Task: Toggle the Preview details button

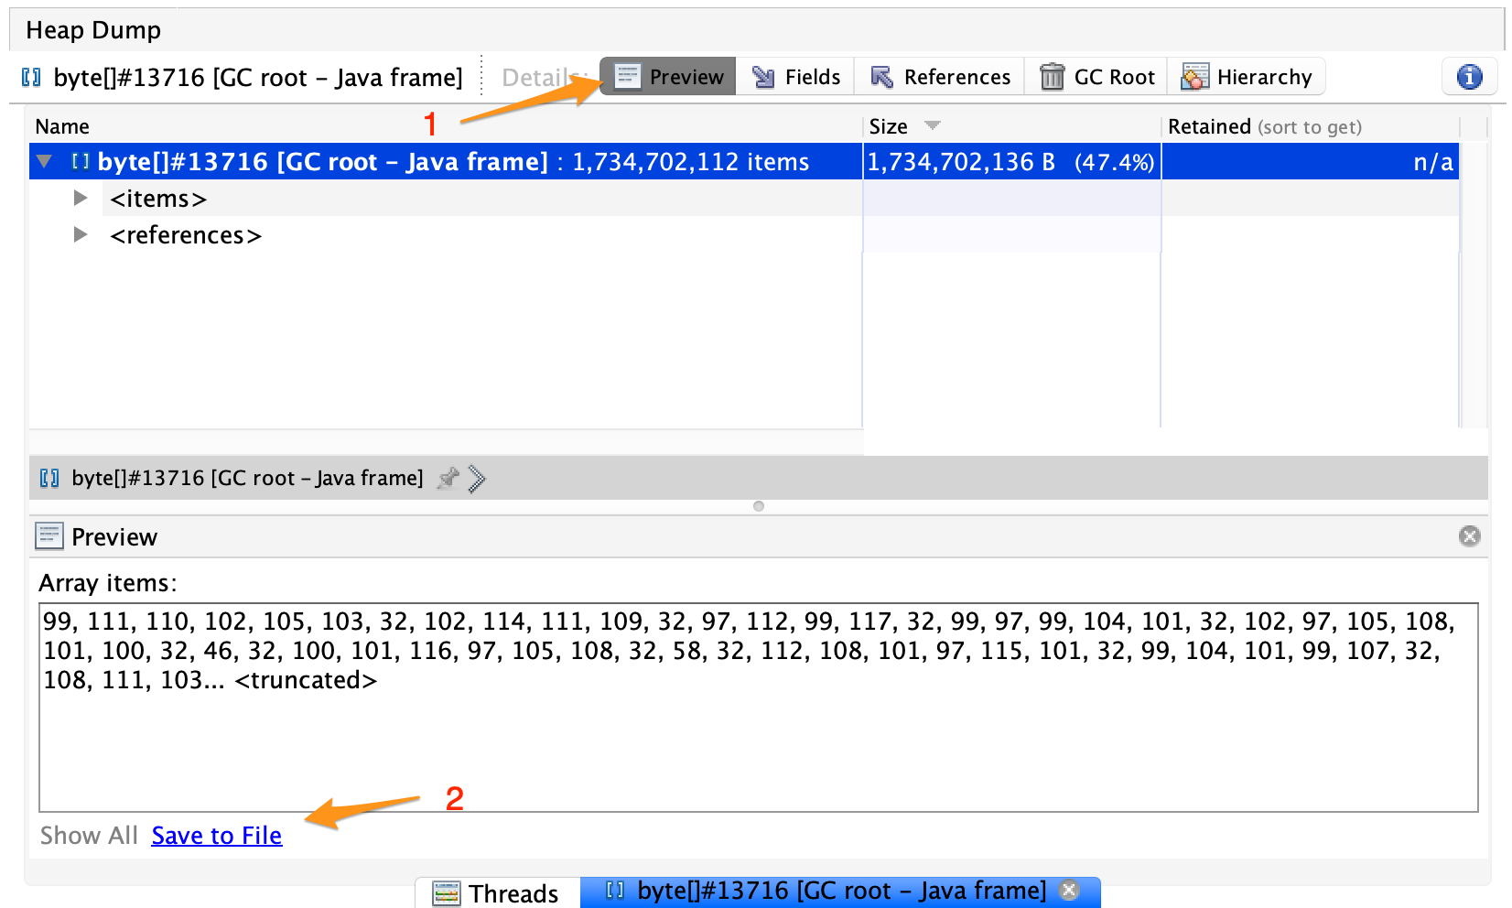Action: 669,77
